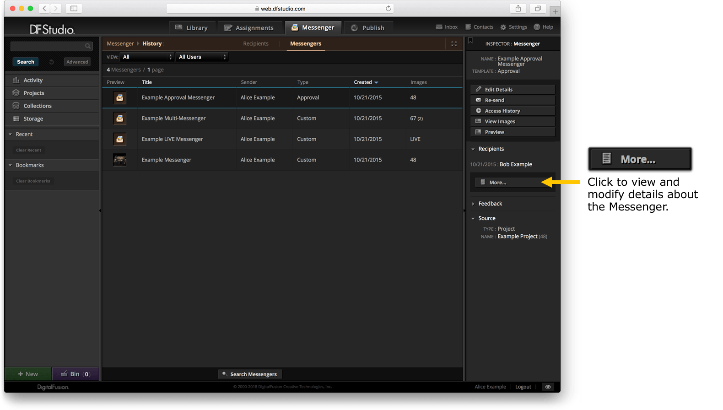The width and height of the screenshot is (723, 410).
Task: Click Clear Bookmarks
Action: pos(33,181)
